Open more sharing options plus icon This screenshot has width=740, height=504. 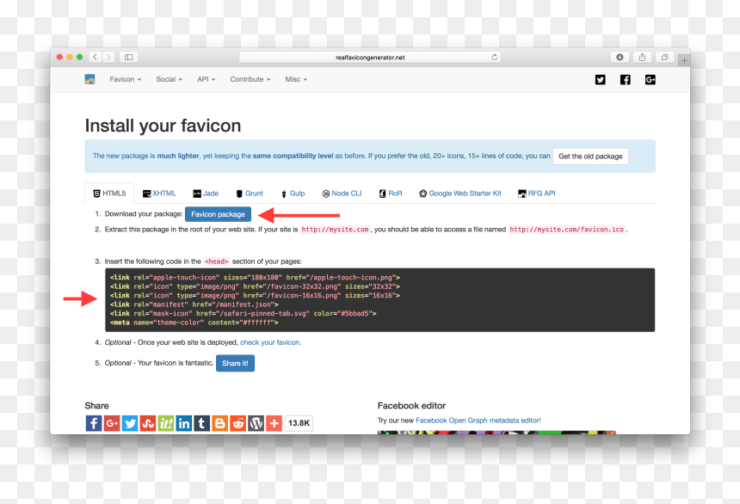[274, 423]
